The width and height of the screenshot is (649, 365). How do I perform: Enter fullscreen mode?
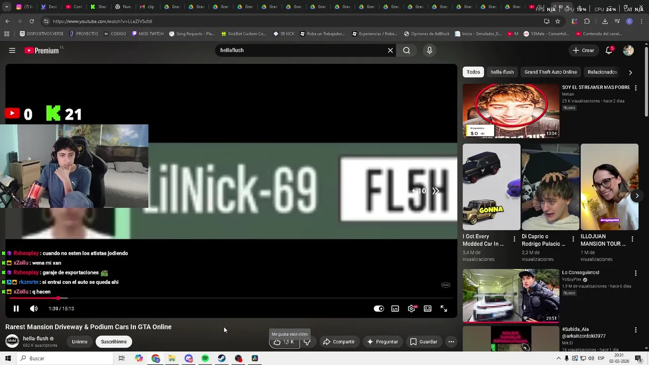(444, 308)
